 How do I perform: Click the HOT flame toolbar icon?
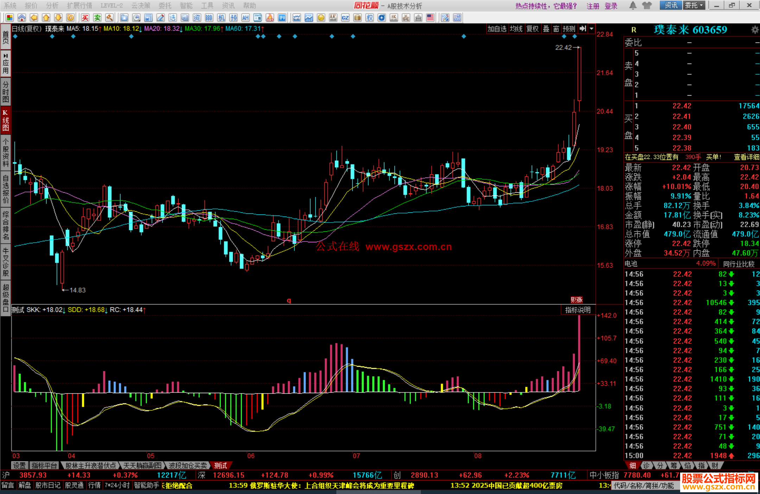point(270,18)
